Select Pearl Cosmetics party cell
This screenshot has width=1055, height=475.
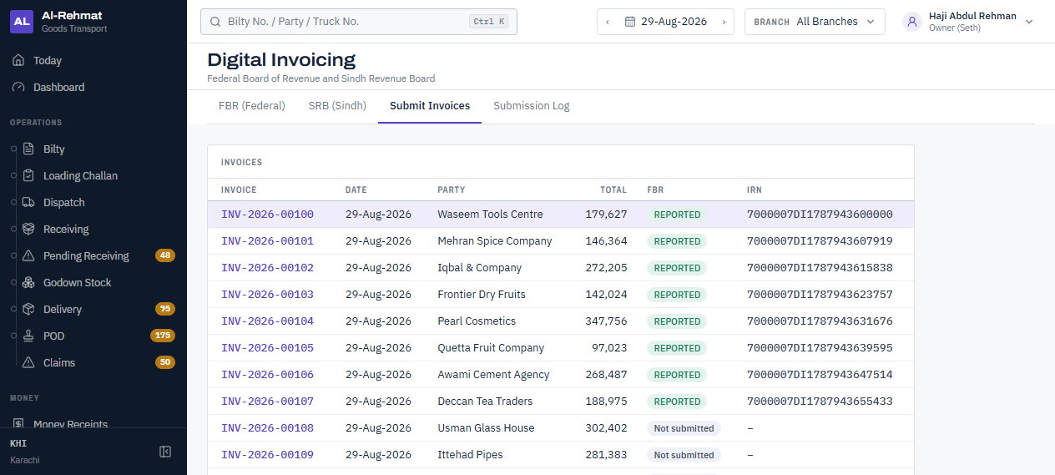click(477, 321)
